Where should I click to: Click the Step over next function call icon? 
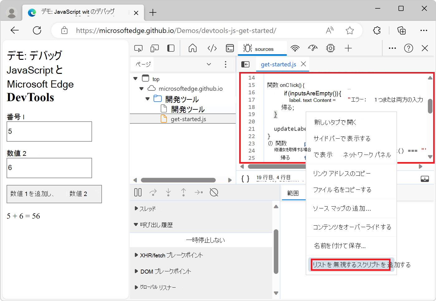[153, 192]
